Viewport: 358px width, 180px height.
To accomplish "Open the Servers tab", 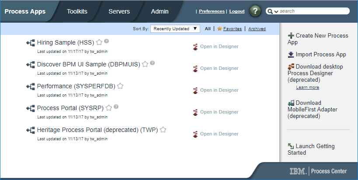I will (x=119, y=12).
